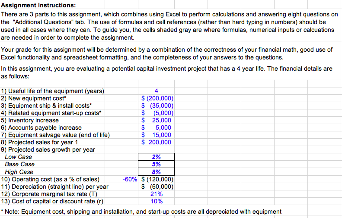Click the High Case 8% growth cell
342x218 pixels.
(x=156, y=172)
